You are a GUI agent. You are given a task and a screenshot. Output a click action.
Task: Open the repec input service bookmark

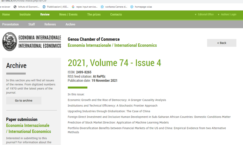pyautogui.click(x=84, y=7)
